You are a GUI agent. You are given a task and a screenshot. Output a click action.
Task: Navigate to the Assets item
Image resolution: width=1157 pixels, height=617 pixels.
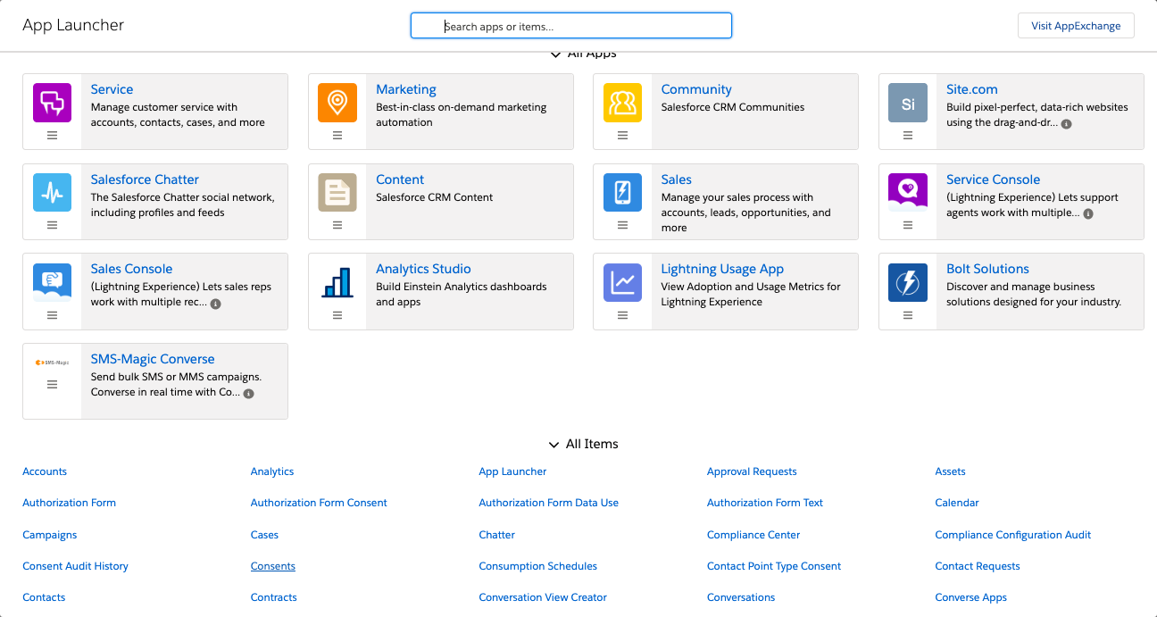click(950, 471)
